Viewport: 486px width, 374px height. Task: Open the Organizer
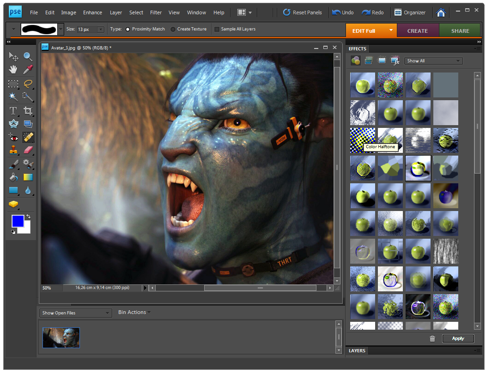(x=410, y=12)
